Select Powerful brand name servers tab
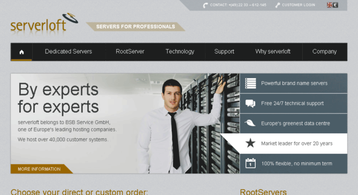This screenshot has height=195, width=358. coord(293,83)
